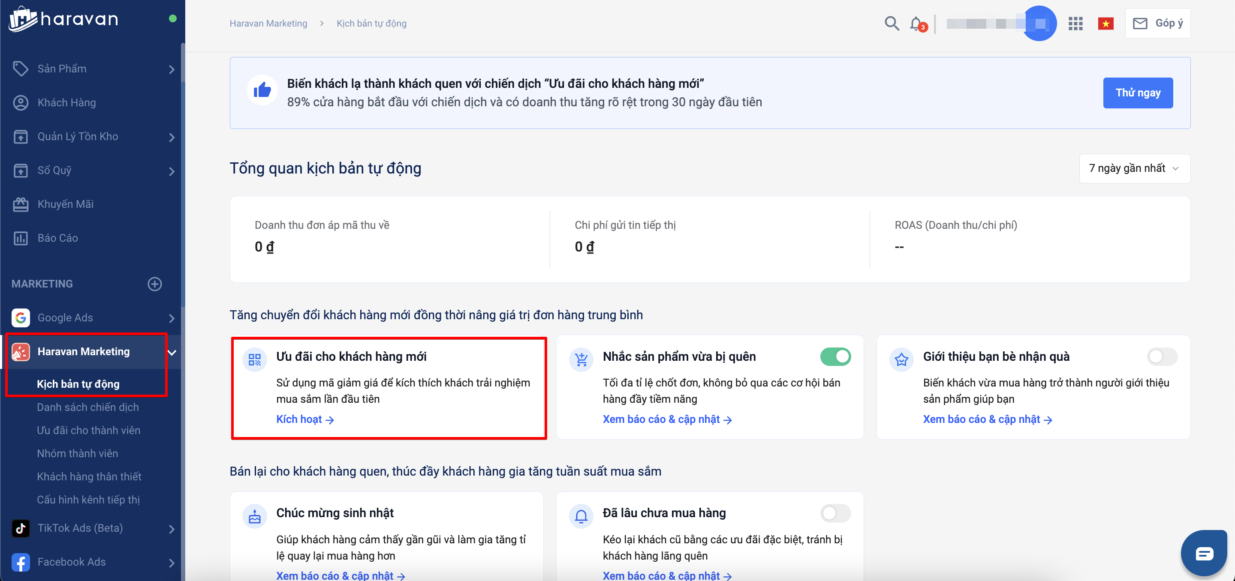This screenshot has width=1235, height=581.
Task: Open the chat support bubble
Action: 1204,554
